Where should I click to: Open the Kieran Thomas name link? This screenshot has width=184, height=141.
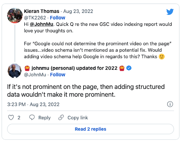click(x=42, y=11)
